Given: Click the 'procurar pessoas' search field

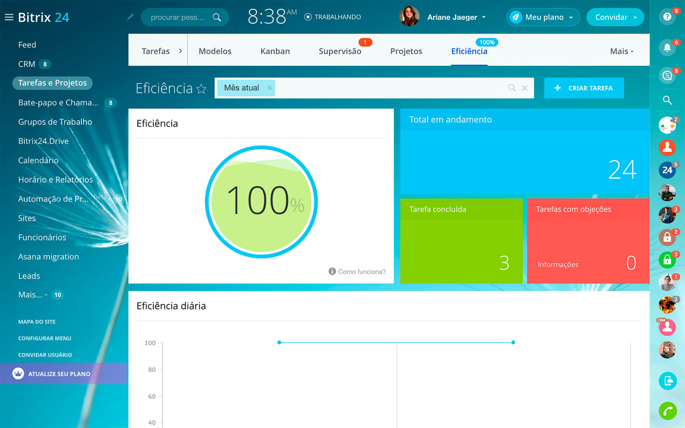Looking at the screenshot, I should [x=178, y=17].
